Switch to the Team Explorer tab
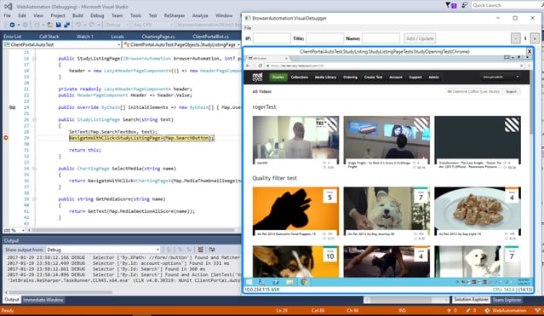544x316 pixels. [507, 300]
